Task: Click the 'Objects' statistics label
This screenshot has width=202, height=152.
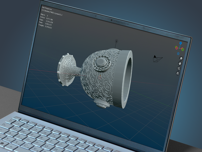Action: tap(43, 14)
